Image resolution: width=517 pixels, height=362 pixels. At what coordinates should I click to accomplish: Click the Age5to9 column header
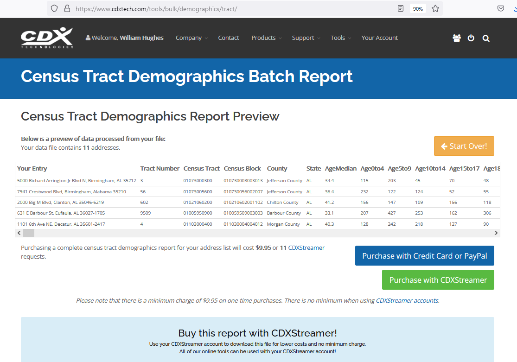pos(399,168)
